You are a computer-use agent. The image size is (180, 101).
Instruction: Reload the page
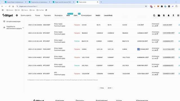(9, 6)
